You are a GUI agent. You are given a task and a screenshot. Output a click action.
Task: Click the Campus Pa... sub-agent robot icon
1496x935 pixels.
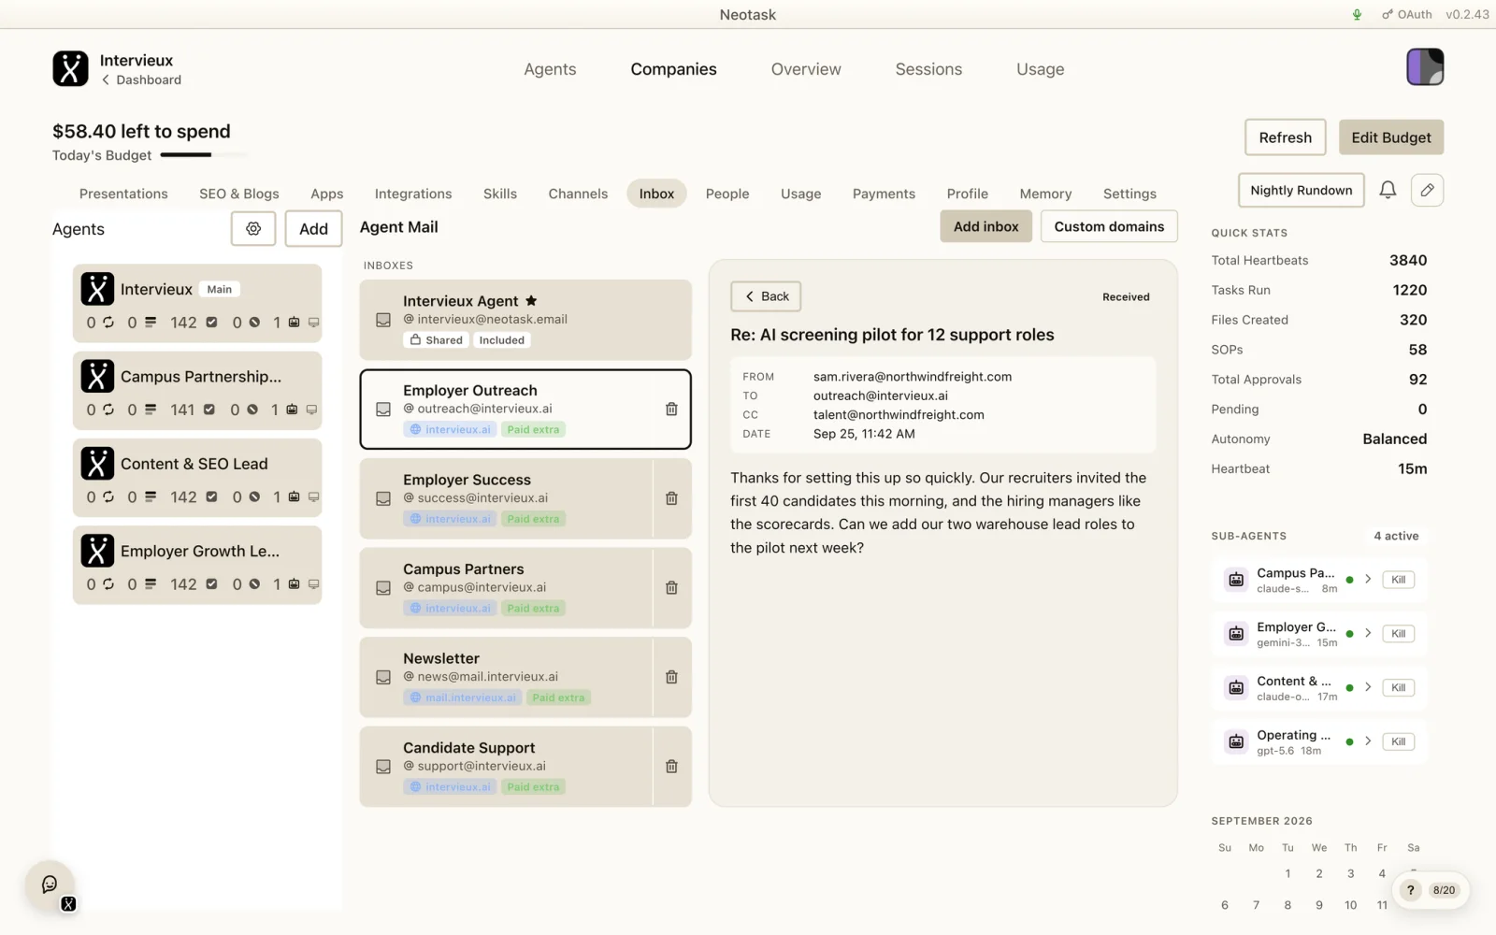click(x=1236, y=580)
